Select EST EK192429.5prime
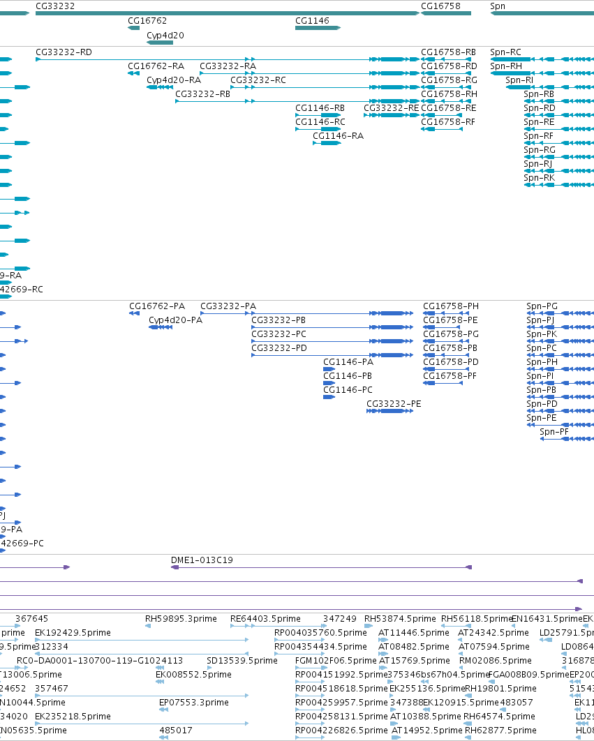Image resolution: width=594 pixels, height=741 pixels. click(73, 633)
